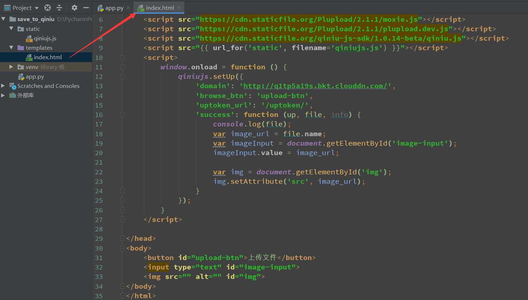This screenshot has width=528, height=300.
Task: Click the Scratches and Consoles icon
Action: coord(13,86)
